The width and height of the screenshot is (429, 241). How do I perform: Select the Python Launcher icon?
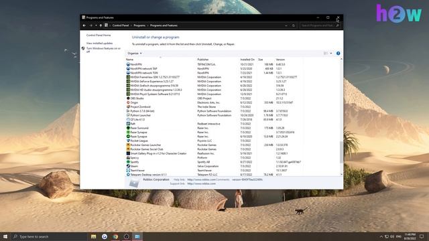pos(128,115)
